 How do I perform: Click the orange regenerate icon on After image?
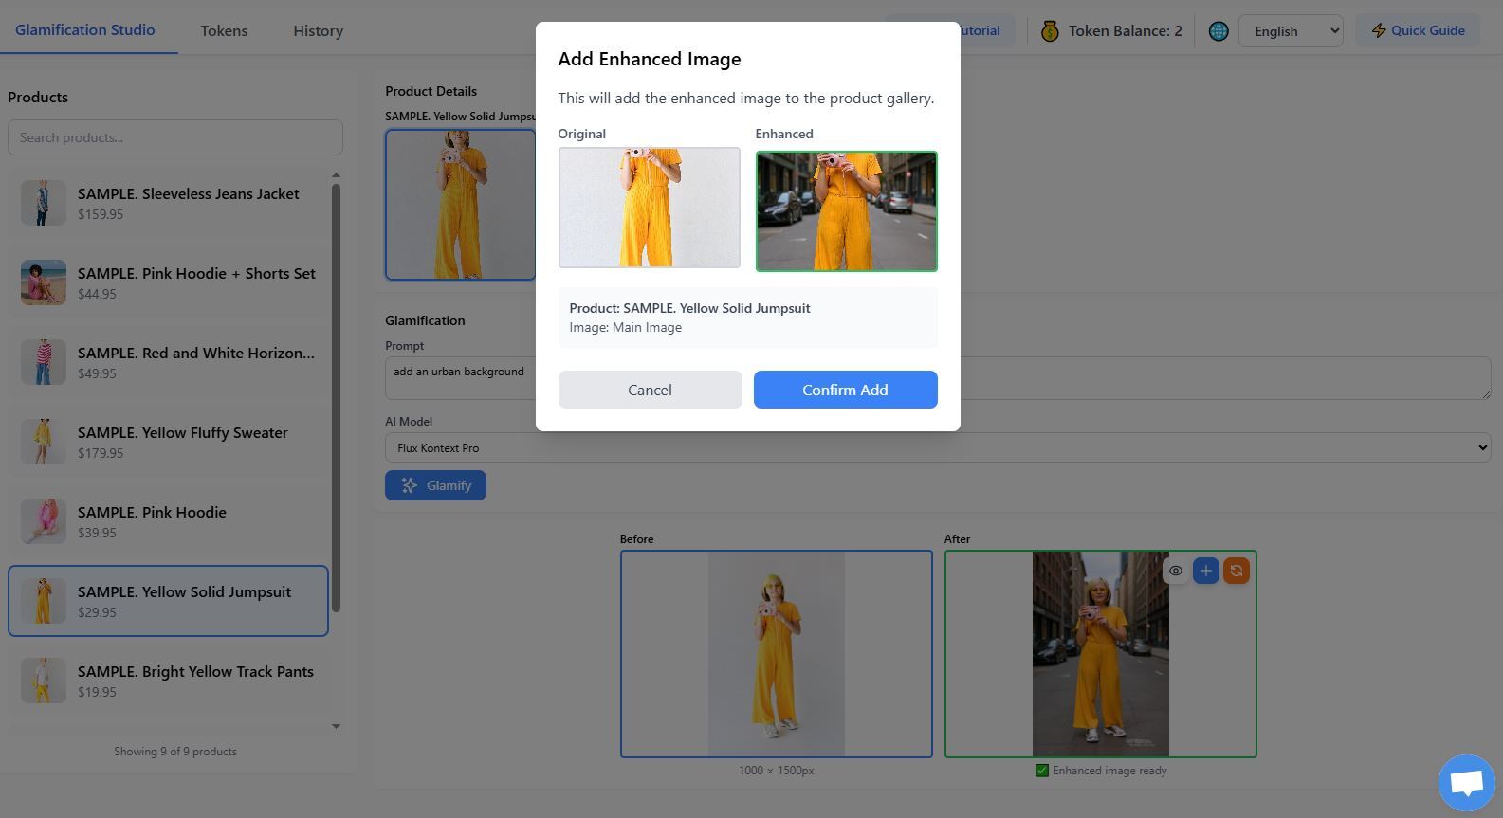click(1236, 571)
